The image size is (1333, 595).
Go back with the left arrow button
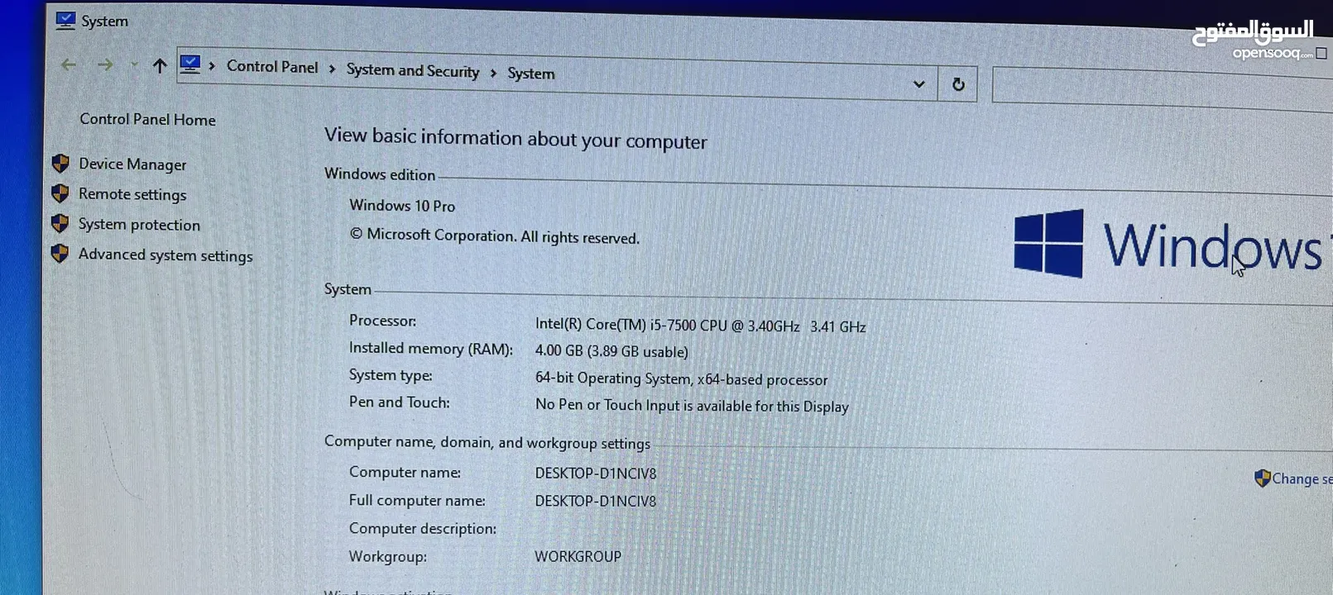[x=69, y=64]
